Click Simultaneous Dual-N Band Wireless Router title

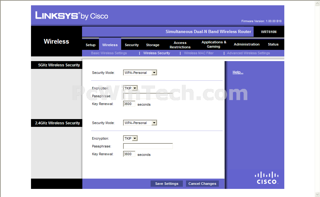pos(208,32)
